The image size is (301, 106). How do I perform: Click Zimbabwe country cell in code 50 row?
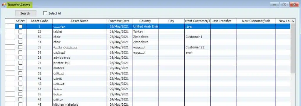[145, 37]
